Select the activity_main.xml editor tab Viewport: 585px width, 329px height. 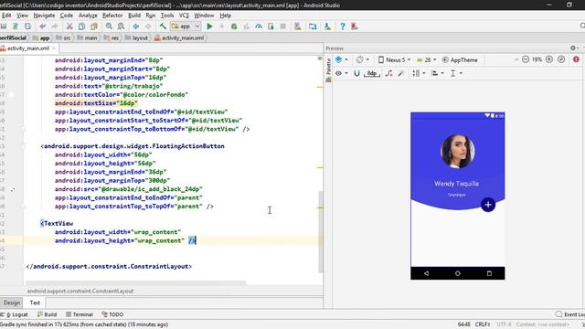[x=28, y=48]
